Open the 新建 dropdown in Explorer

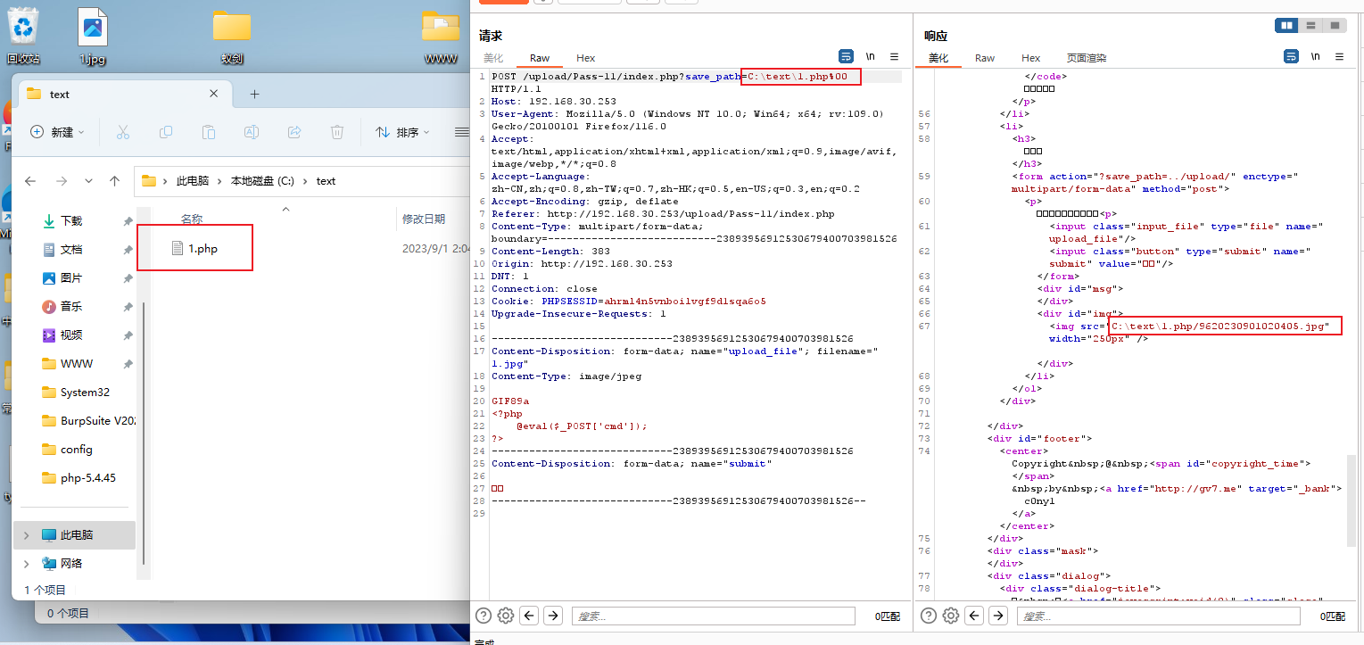coord(57,132)
